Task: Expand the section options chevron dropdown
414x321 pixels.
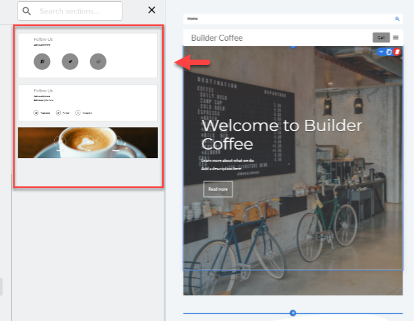Action: pyautogui.click(x=381, y=52)
